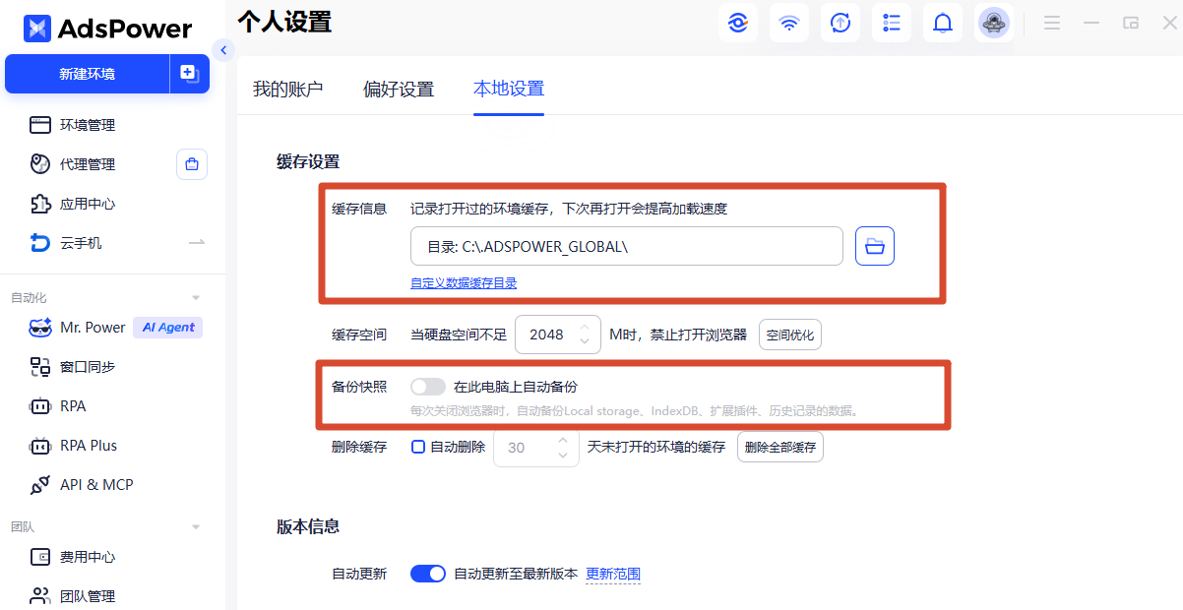Click the AdsPower logo
The image size is (1183, 610).
pos(107,29)
